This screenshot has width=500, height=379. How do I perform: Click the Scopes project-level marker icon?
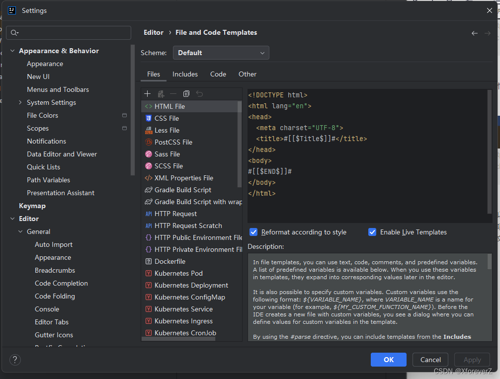point(125,128)
